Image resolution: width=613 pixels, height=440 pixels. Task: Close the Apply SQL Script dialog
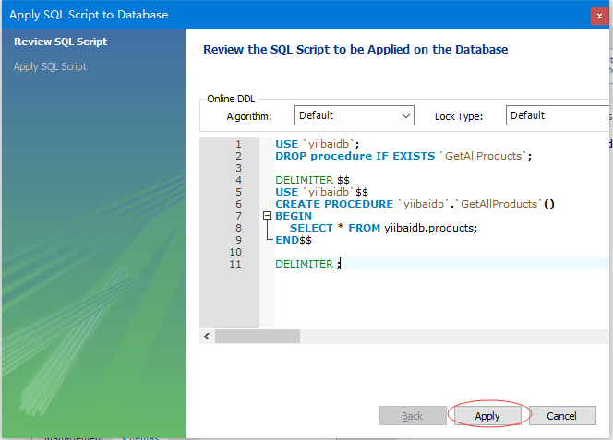599,16
